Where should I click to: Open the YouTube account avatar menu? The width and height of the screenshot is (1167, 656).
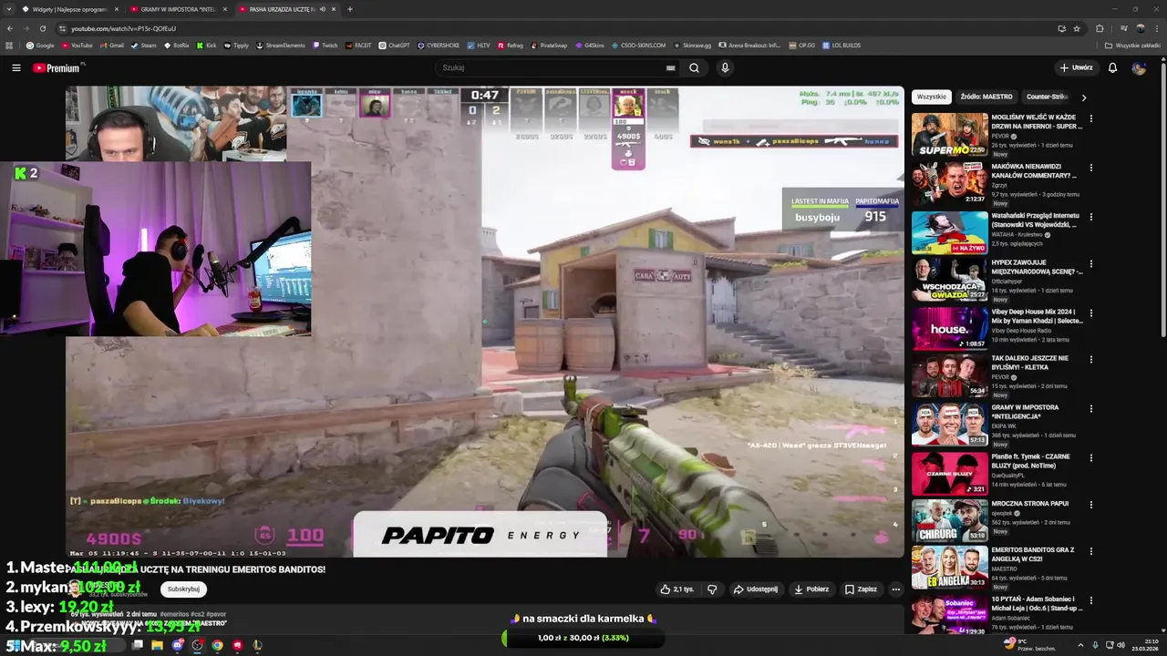click(x=1139, y=67)
